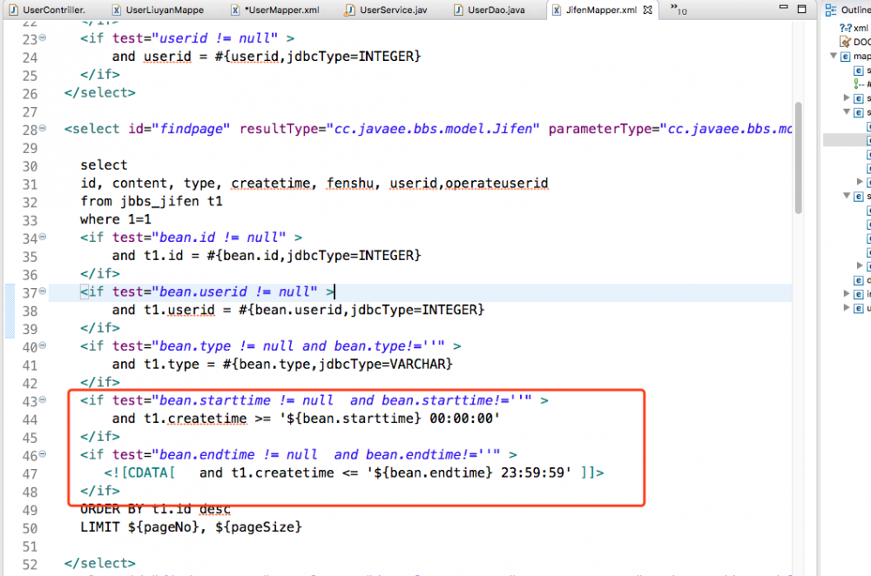Click the XML file icon on JifenMapper.xml tab
The height and width of the screenshot is (576, 871).
557,10
